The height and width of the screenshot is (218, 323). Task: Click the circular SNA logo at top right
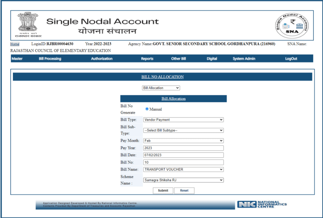pos(292,24)
